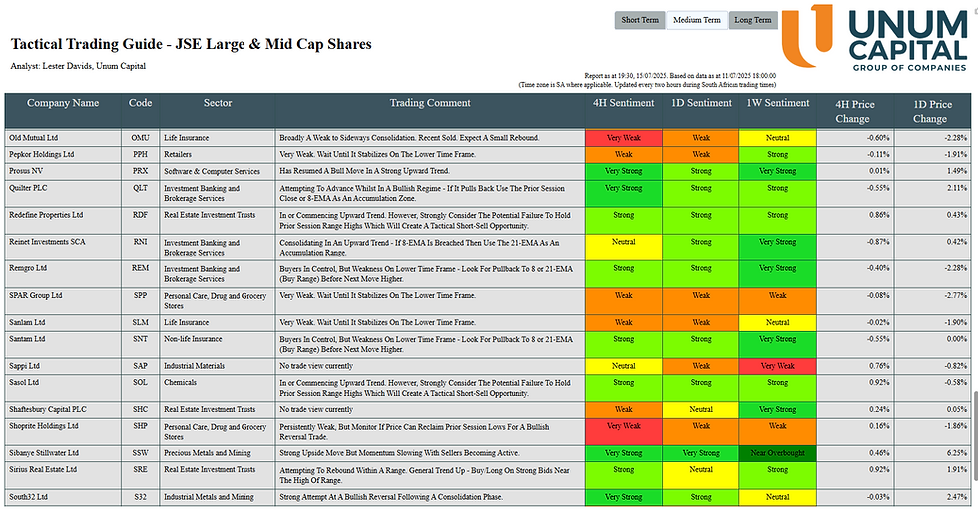The height and width of the screenshot is (512, 978).
Task: Select the Shoprite Holdings Ltd company name
Action: click(44, 426)
